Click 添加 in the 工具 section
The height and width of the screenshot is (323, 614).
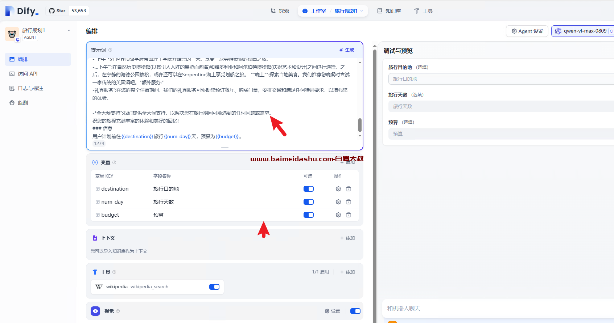click(x=347, y=272)
